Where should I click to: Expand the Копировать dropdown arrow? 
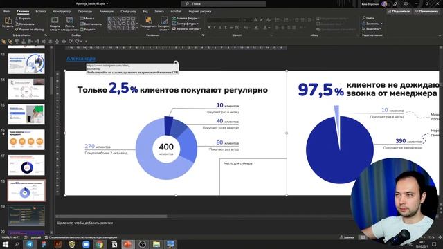pyautogui.click(x=37, y=24)
